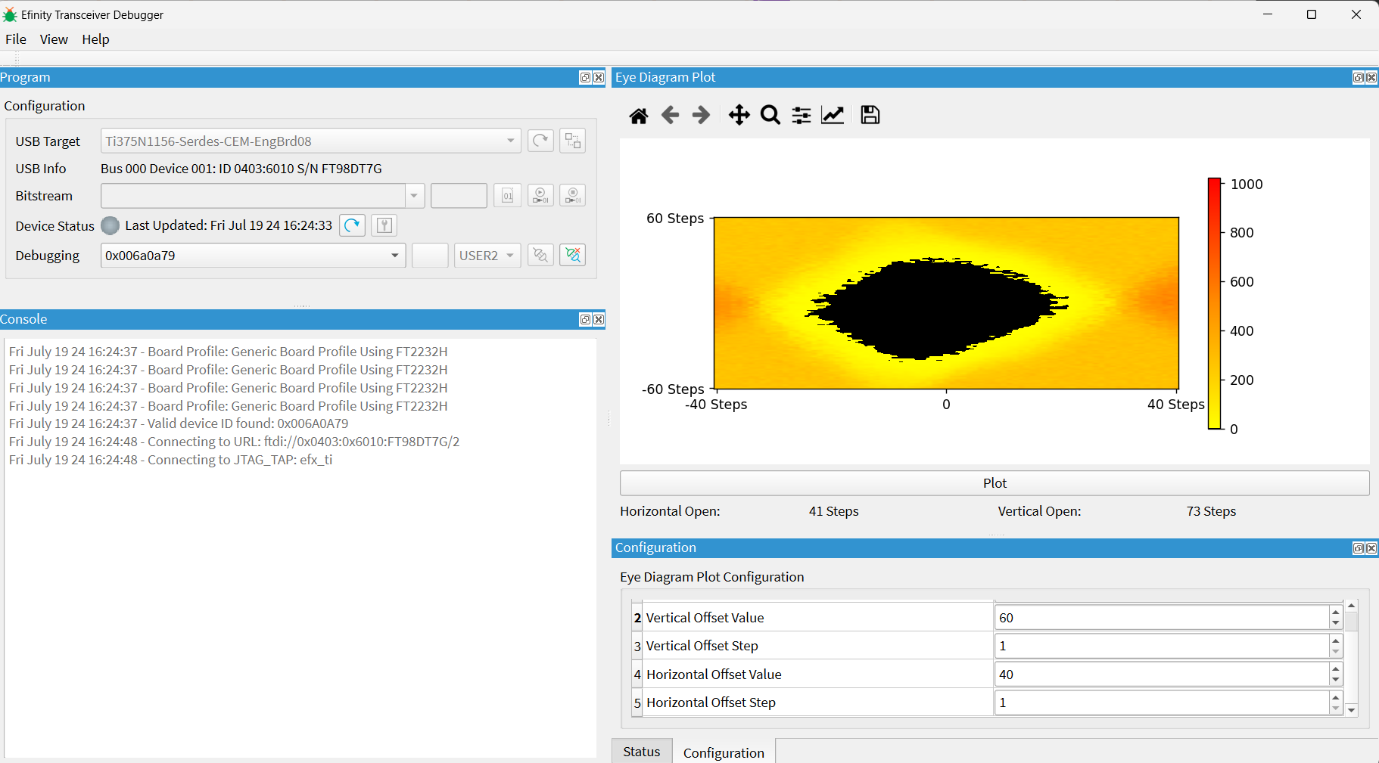The height and width of the screenshot is (763, 1379).
Task: Click the configuration table scroll-down arrow
Action: (1352, 710)
